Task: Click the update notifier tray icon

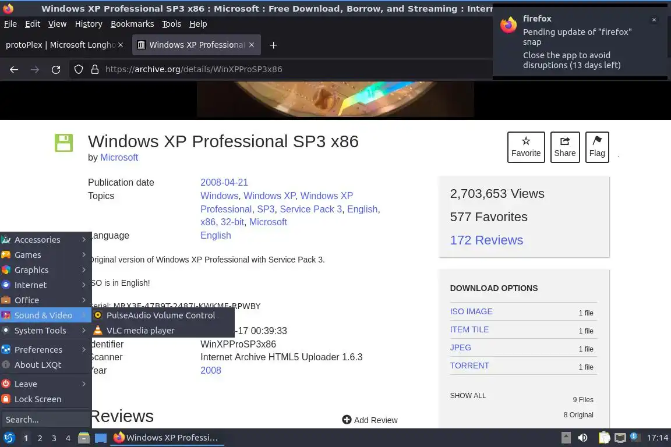Action: tap(635, 437)
